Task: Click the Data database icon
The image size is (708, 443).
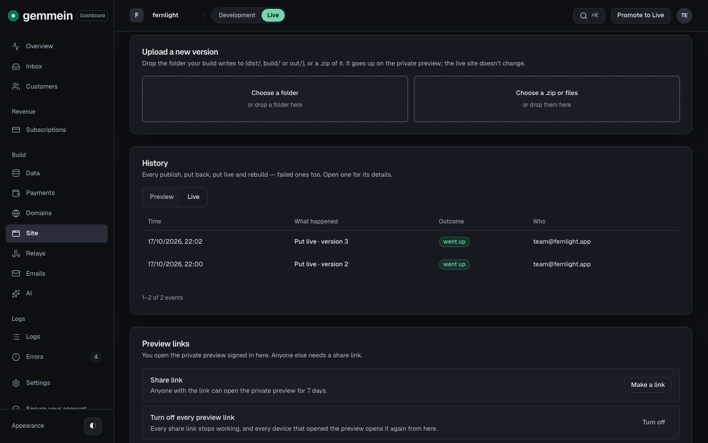Action: pyautogui.click(x=16, y=173)
